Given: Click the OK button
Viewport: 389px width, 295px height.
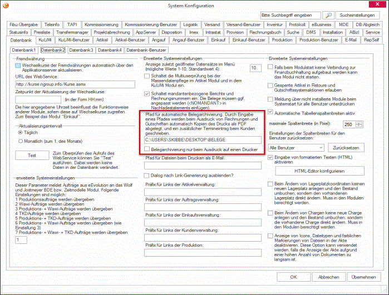Looking at the screenshot, I should [293, 277].
